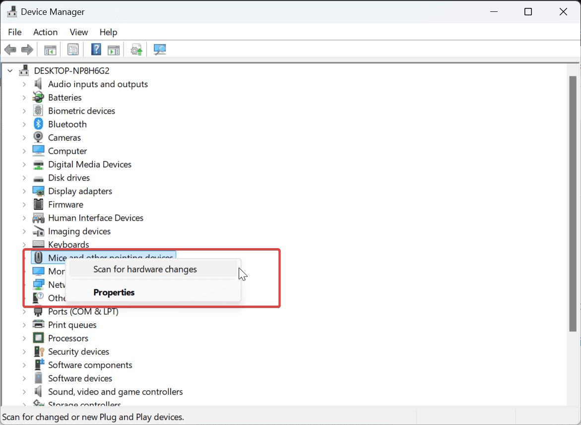The width and height of the screenshot is (581, 425).
Task: Maximize the Device Manager window
Action: tap(528, 12)
